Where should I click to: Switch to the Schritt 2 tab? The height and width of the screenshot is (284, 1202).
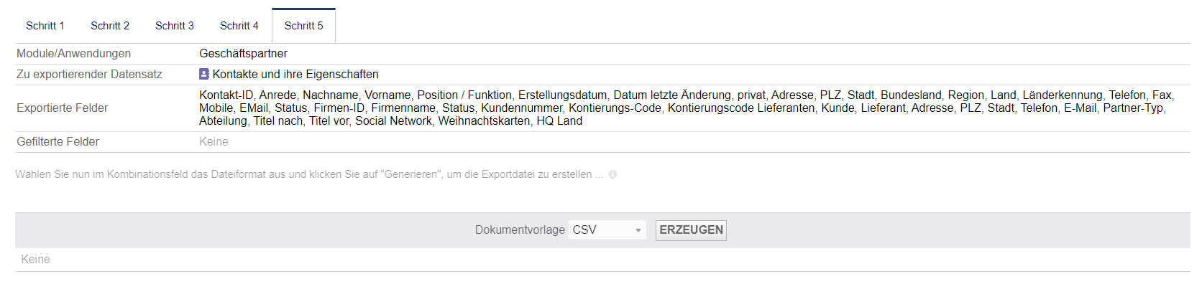coord(110,26)
